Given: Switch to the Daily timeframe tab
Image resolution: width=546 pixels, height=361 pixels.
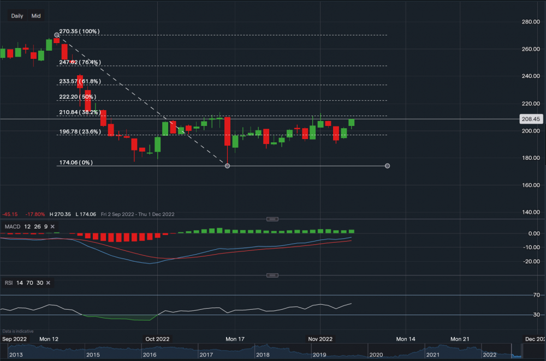Looking at the screenshot, I should coord(16,16).
